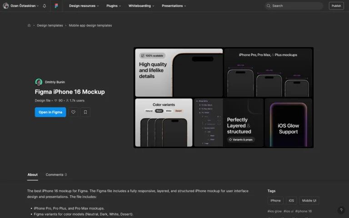
Task: Click the #ios ui hashtag
Action: [x=289, y=211]
